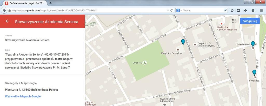
Task: Select the nazwa value Stowarzyszenie Akademia Seniora
Action: point(27,40)
